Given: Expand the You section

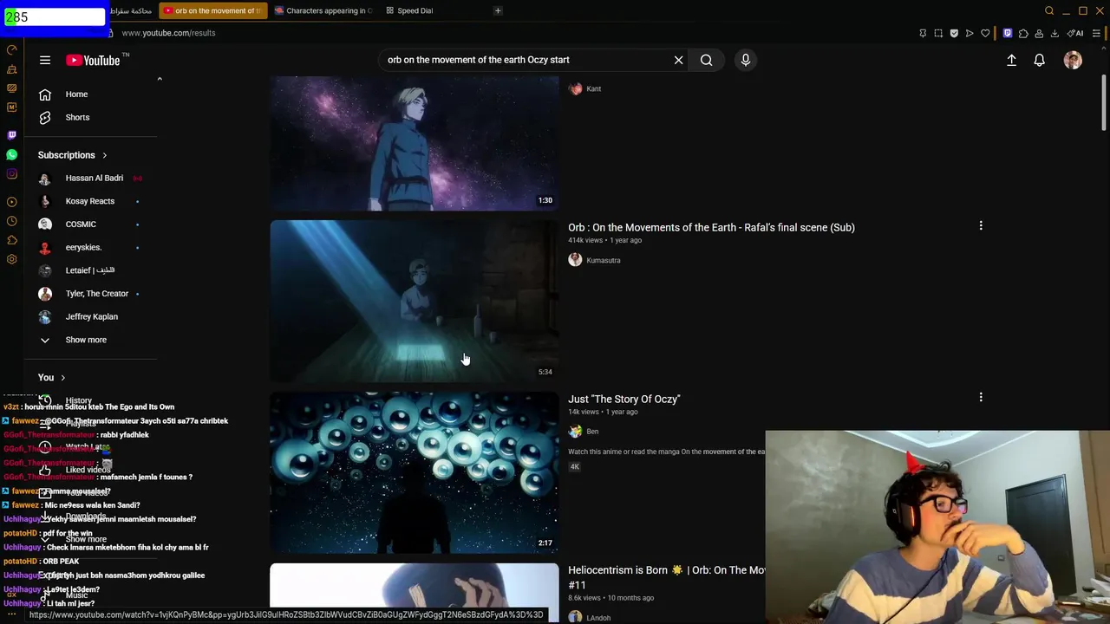Looking at the screenshot, I should (x=52, y=378).
